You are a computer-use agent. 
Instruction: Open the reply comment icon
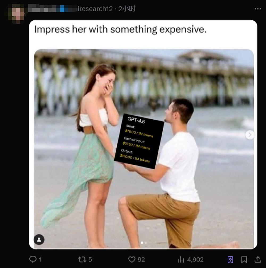(33, 259)
